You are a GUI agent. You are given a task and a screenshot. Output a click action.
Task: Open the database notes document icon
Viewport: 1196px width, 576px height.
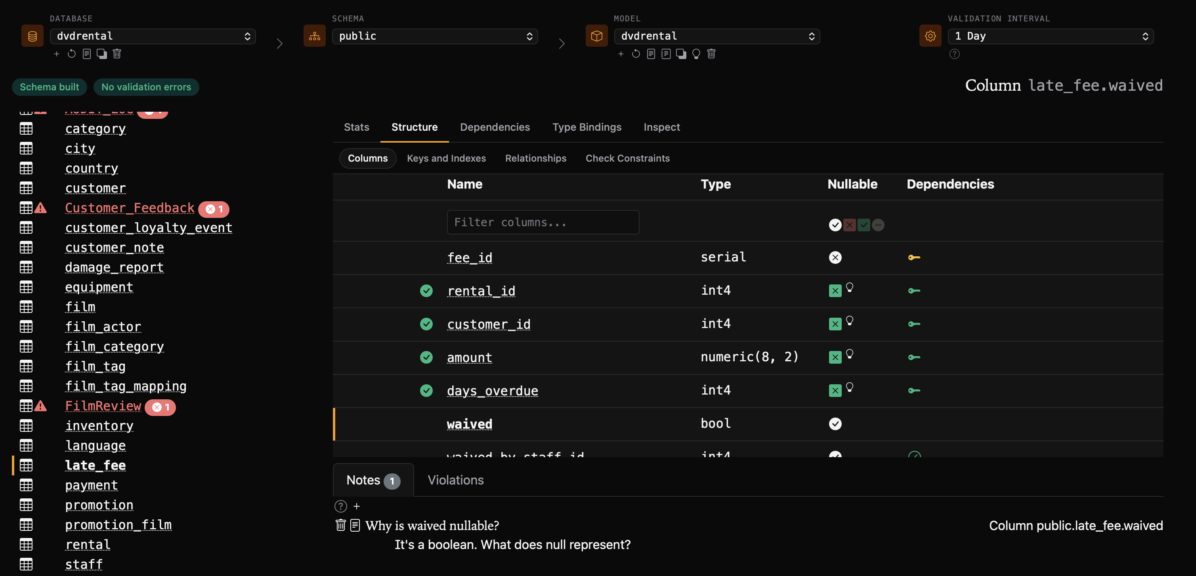(86, 54)
